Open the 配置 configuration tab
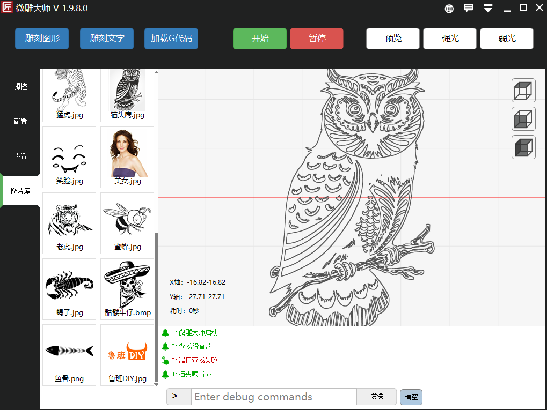The image size is (547, 410). [x=20, y=121]
